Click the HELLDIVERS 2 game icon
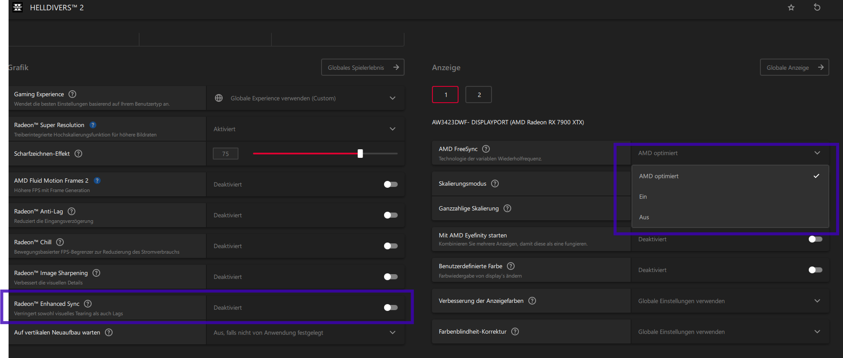843x358 pixels. point(18,7)
